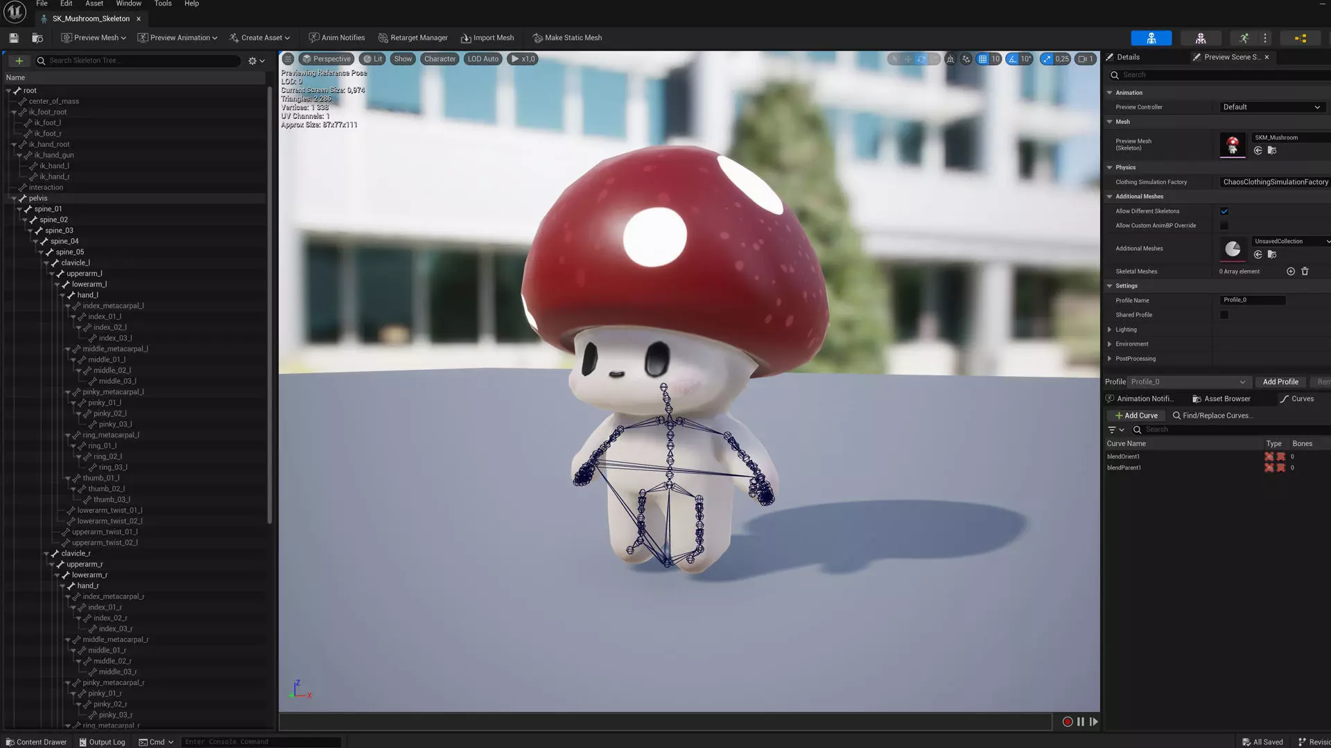Switch to Skeleton editor mode icon
Screen dimensions: 1331x748
[1151, 38]
